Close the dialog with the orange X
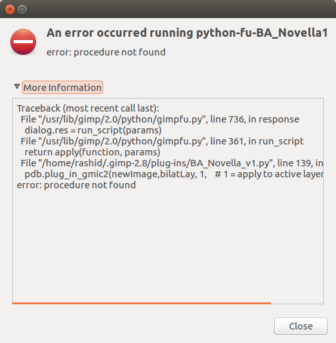This screenshot has height=343, width=336. 10,9
